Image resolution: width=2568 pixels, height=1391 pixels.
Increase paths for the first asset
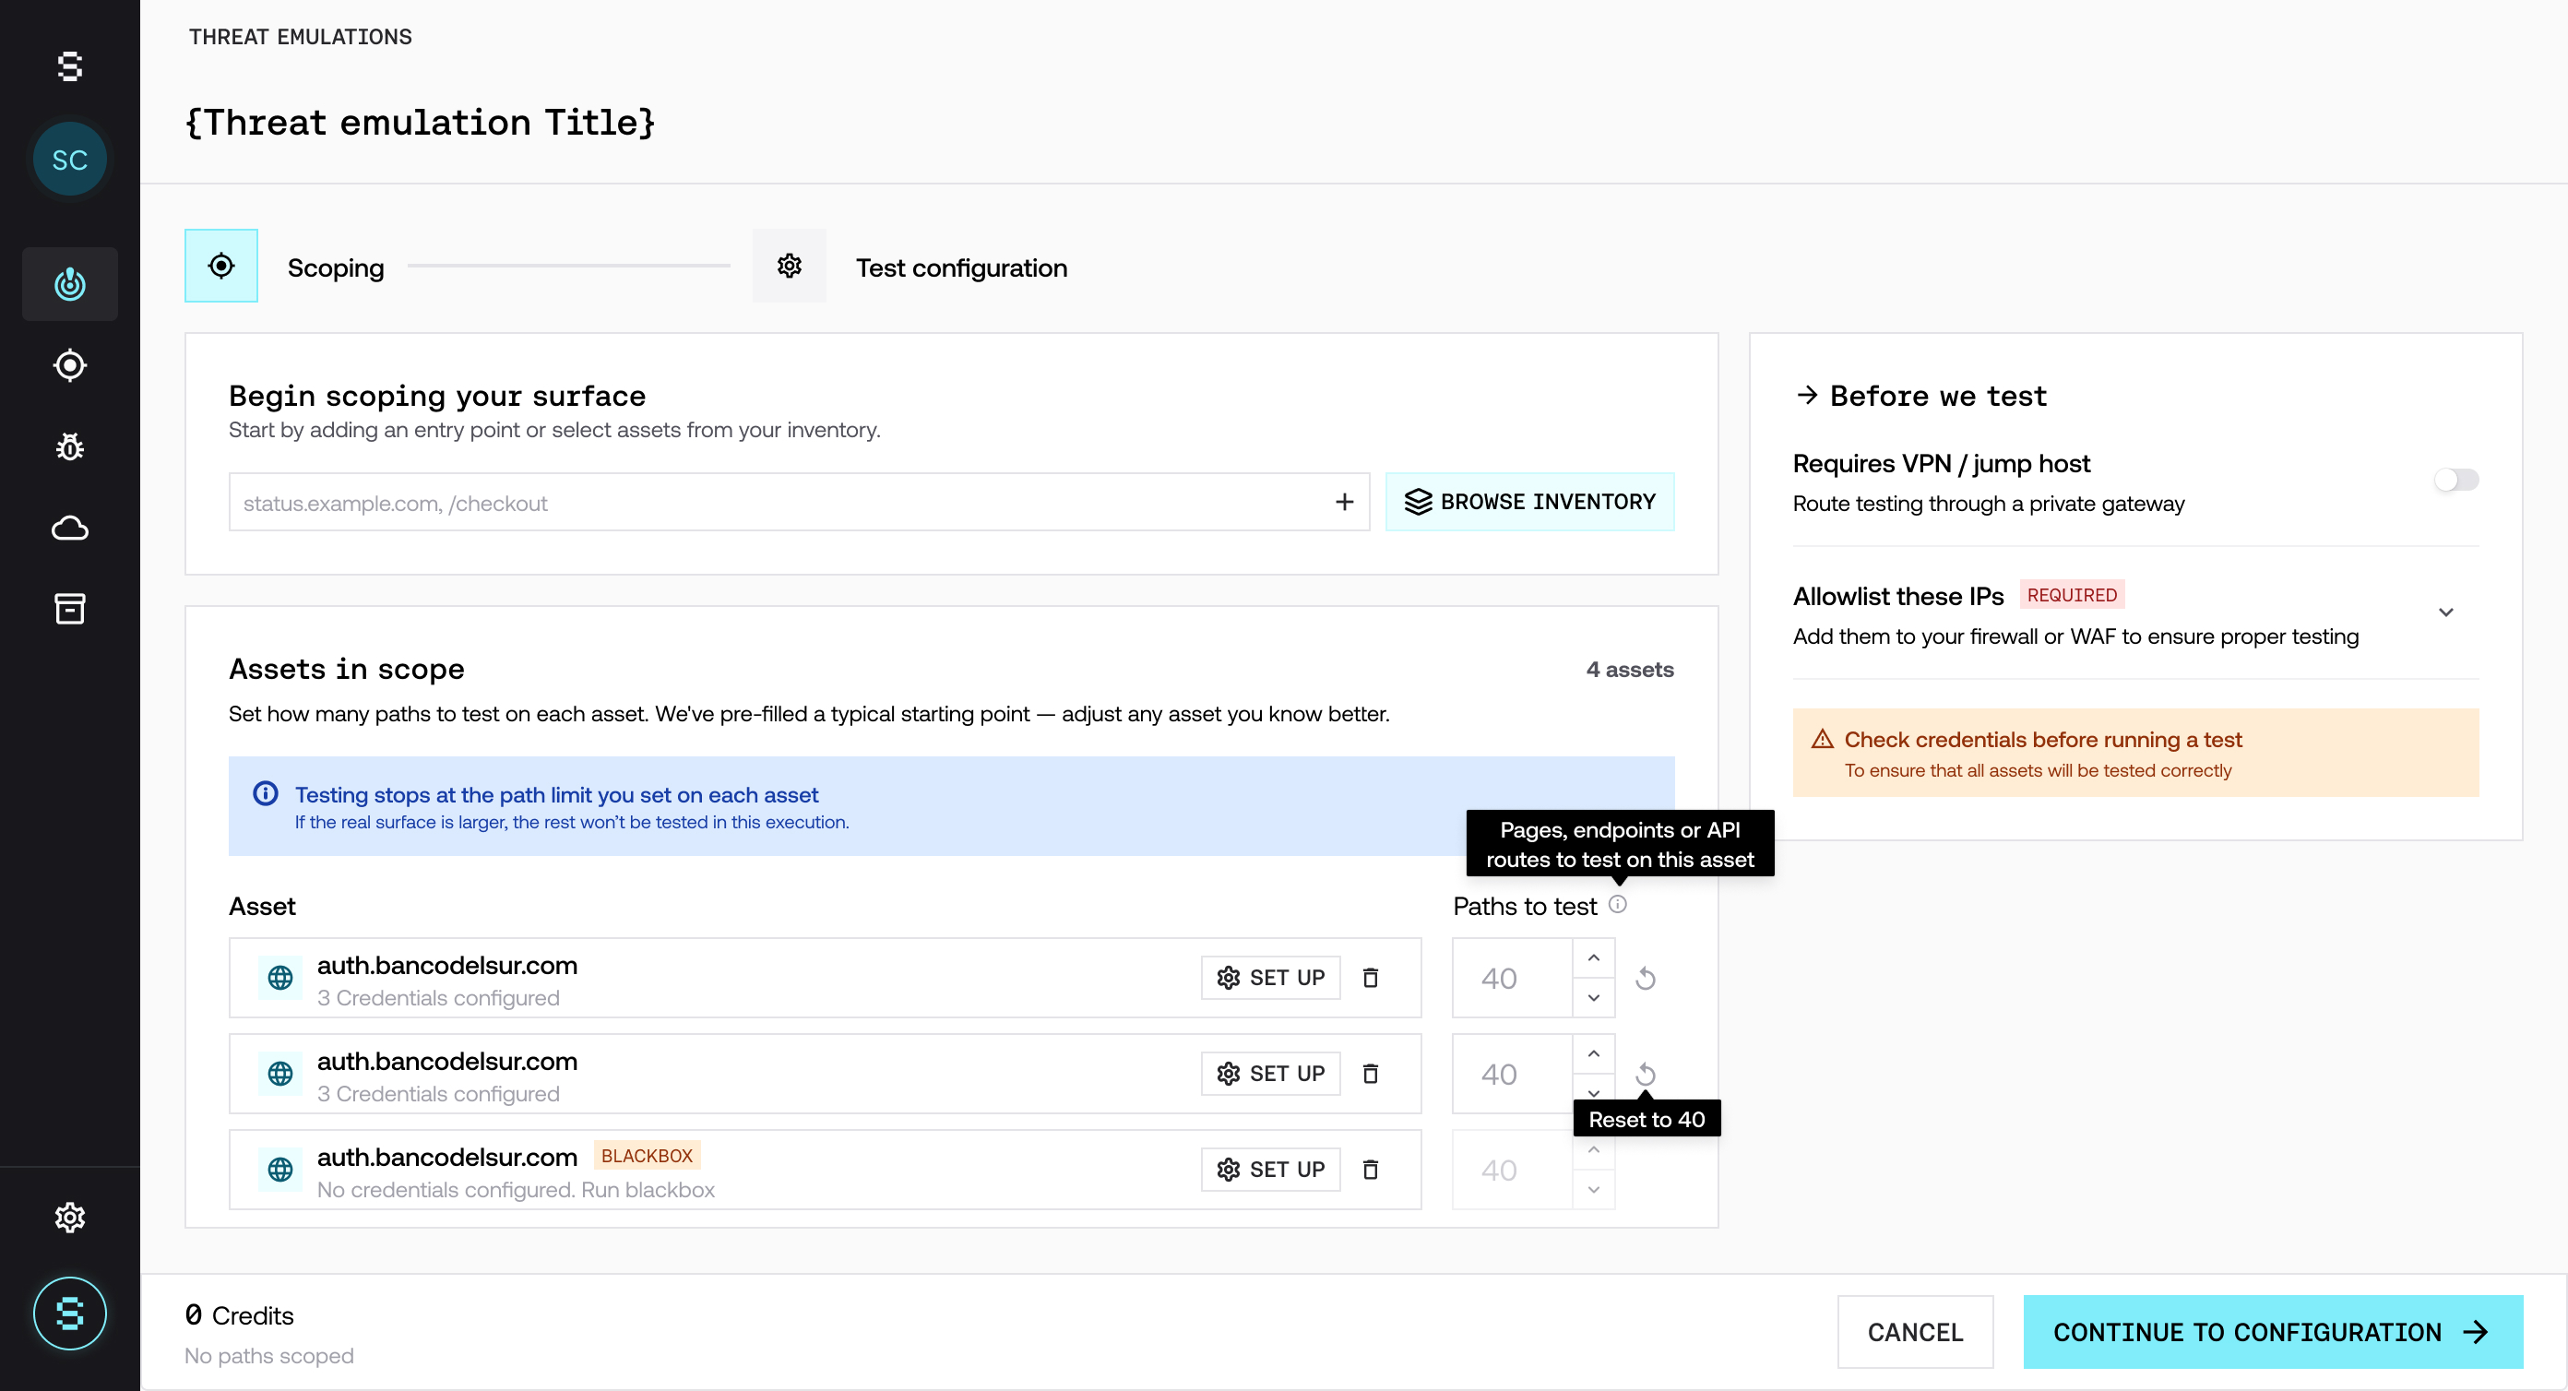1593,957
